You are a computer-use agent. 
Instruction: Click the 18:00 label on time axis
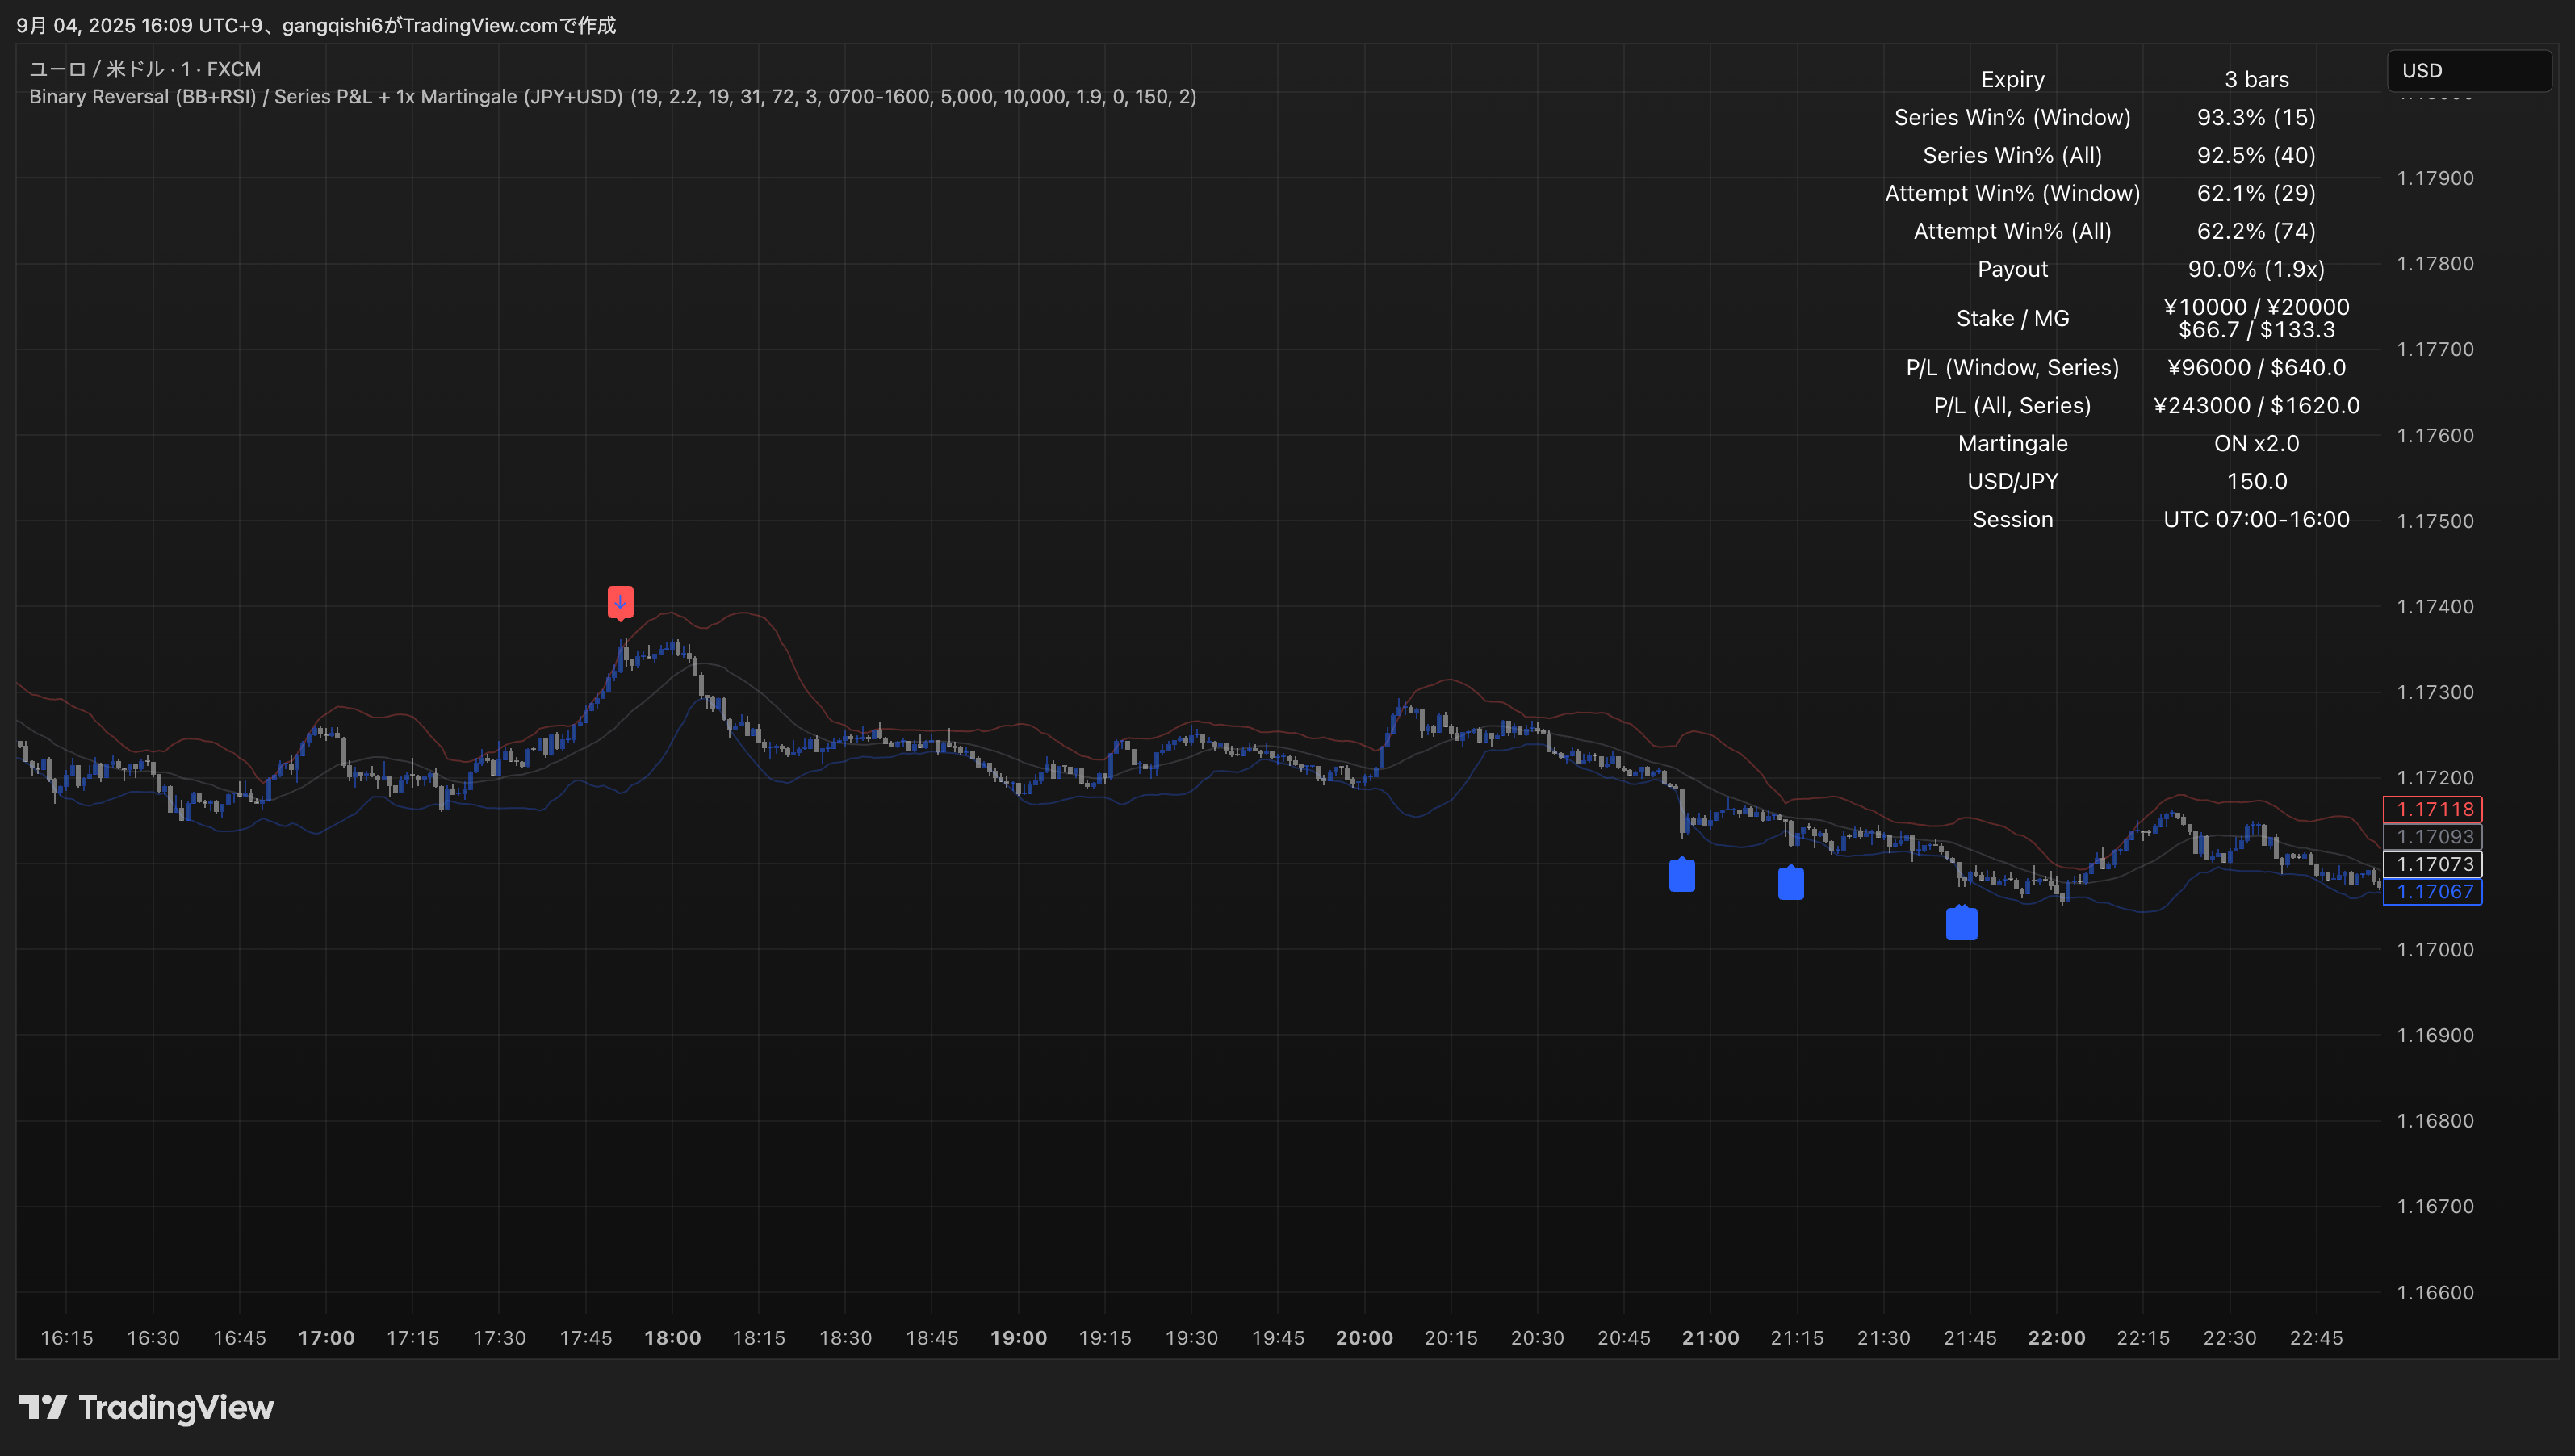[672, 1338]
